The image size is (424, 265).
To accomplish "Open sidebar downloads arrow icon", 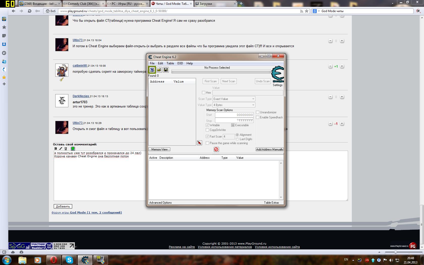I will pos(4,44).
